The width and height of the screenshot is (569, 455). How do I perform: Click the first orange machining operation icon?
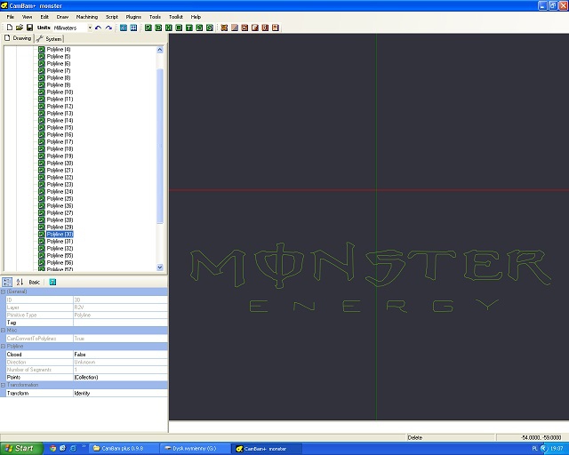224,28
